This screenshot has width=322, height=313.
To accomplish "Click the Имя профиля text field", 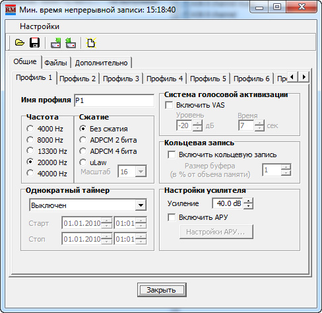I will click(x=114, y=100).
